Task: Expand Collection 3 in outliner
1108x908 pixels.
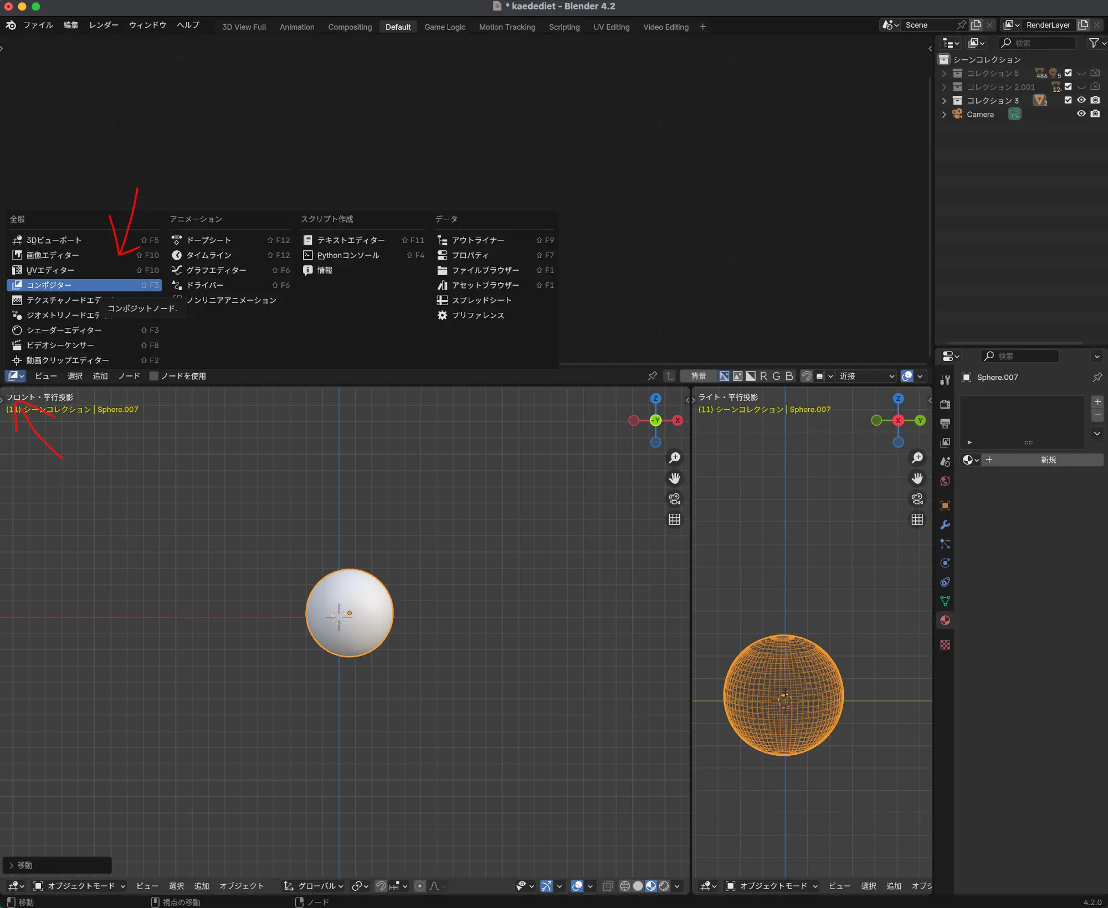Action: 944,100
